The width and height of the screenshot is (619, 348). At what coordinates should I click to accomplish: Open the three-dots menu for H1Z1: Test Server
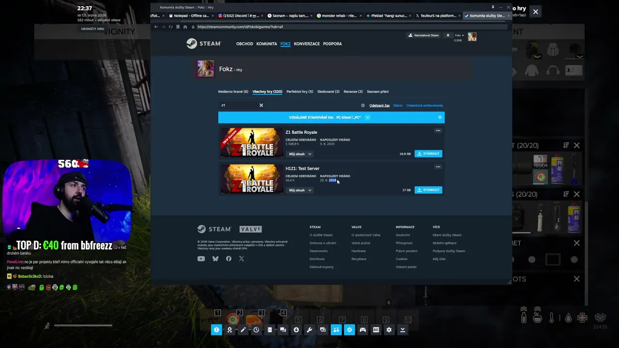(x=438, y=167)
